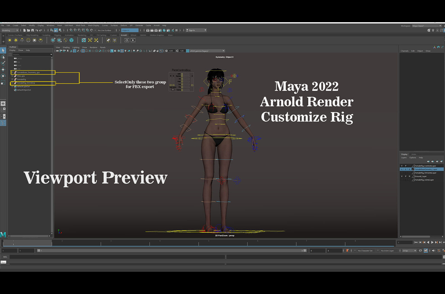
Task: Create Arnold Physical Sky shelf icon
Action: [41, 40]
